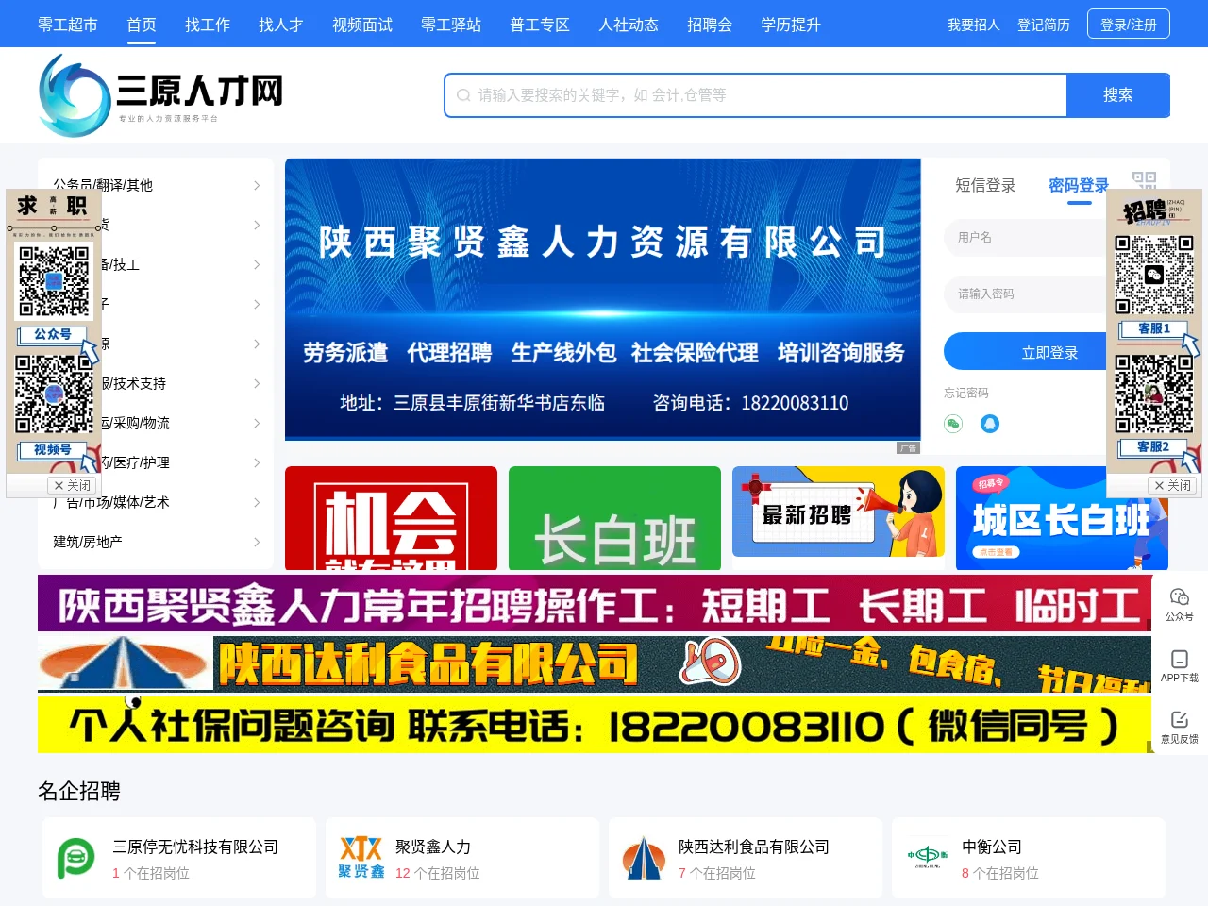
Task: Expand the 建筑/房地产 category arrow
Action: click(257, 543)
